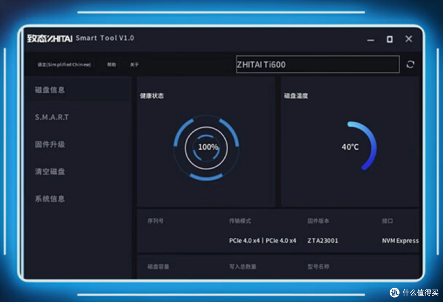This screenshot has height=302, width=443.
Task: Click the ZHITAI logo in title bar
Action: [x=50, y=38]
